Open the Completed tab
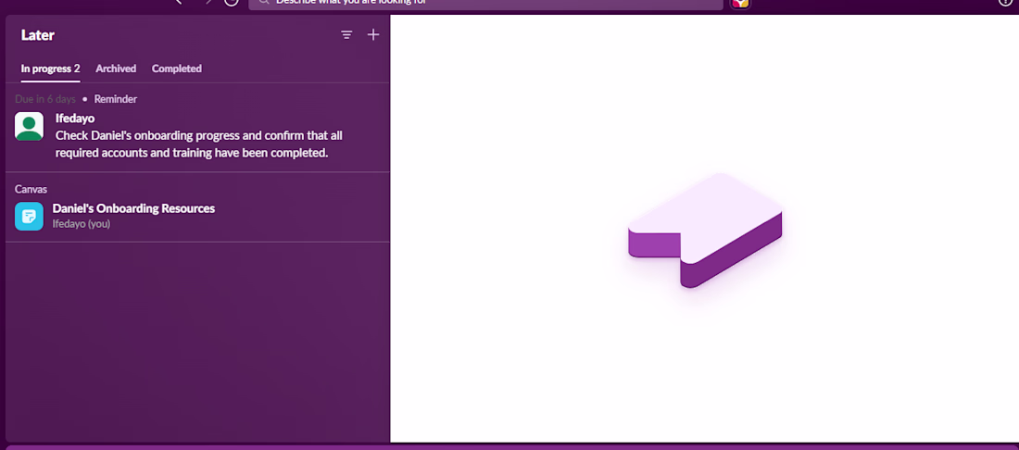Viewport: 1019px width, 450px height. point(177,69)
